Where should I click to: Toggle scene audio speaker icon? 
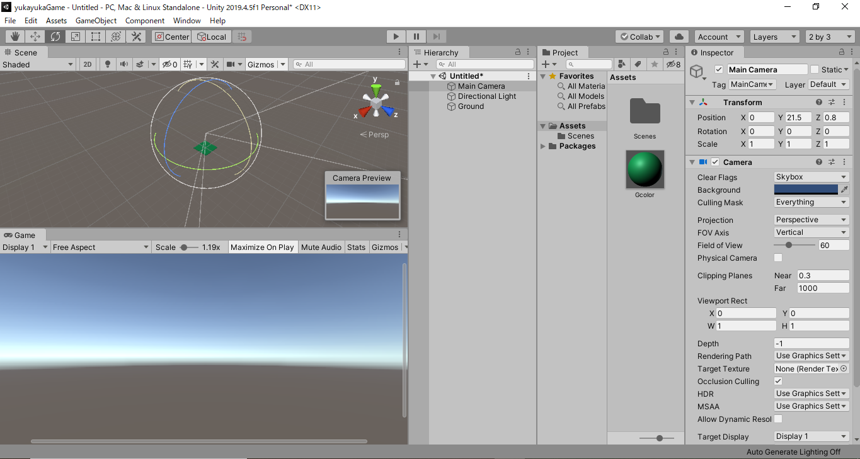[123, 64]
